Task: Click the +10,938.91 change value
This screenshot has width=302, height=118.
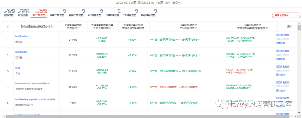Action: 102,54
